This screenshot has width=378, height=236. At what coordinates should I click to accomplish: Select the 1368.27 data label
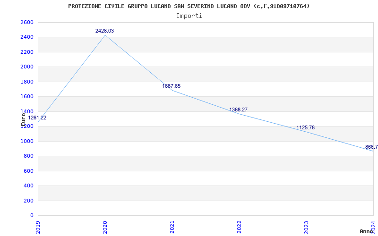(x=239, y=110)
